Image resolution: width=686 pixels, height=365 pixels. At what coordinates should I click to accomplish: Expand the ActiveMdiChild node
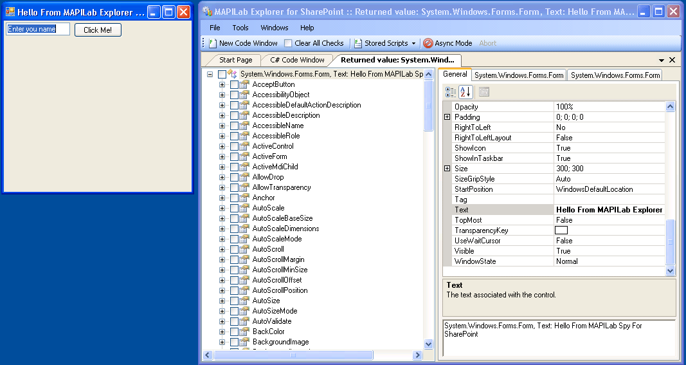click(x=222, y=167)
